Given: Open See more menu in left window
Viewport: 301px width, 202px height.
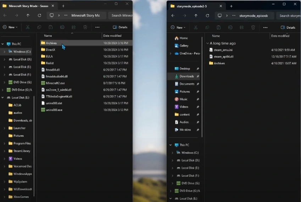Looking at the screenshot, I should pos(97,27).
